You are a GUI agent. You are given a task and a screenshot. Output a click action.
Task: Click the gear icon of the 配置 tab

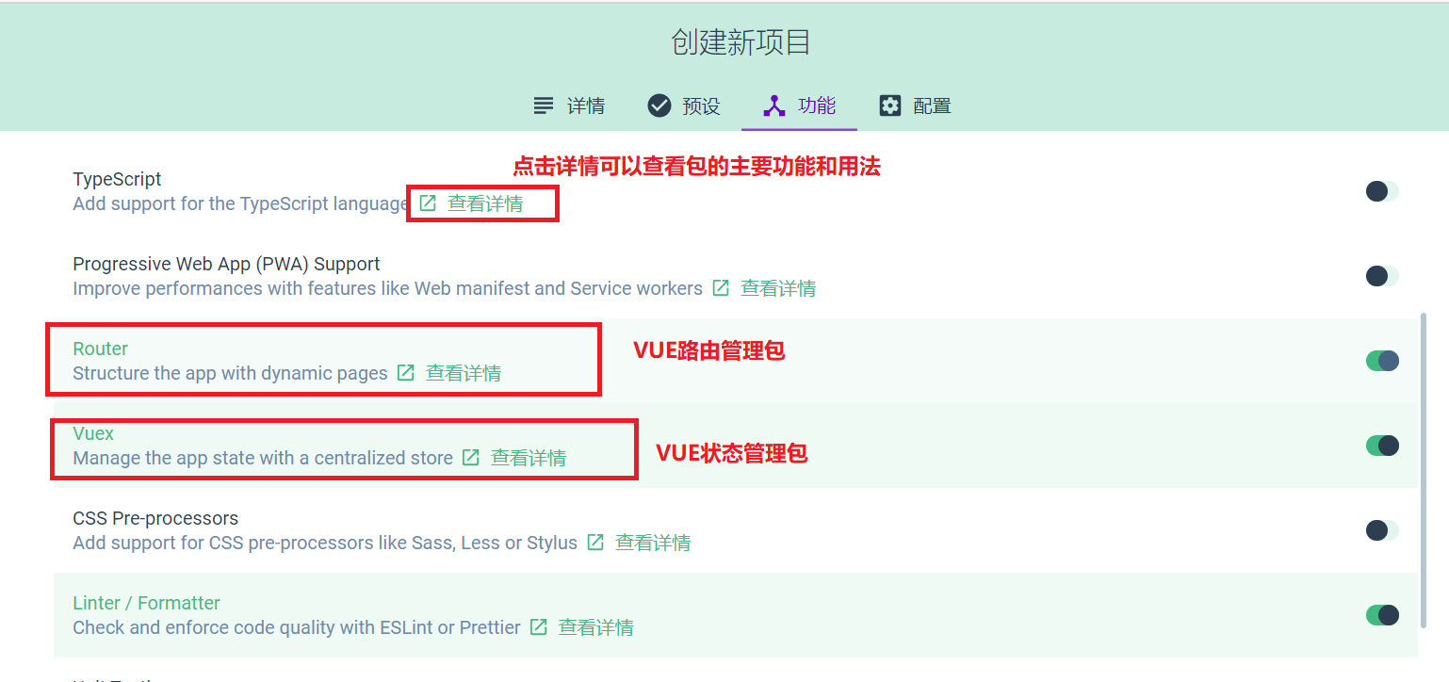pyautogui.click(x=890, y=106)
